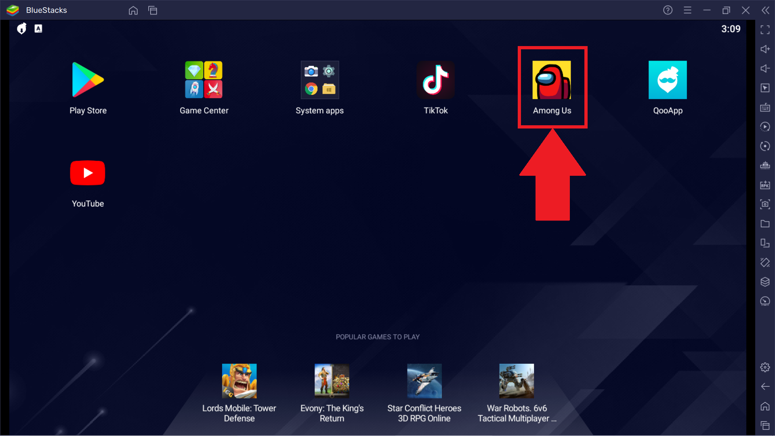Rotate the screen
Viewport: 775px width, 436px height.
click(765, 243)
